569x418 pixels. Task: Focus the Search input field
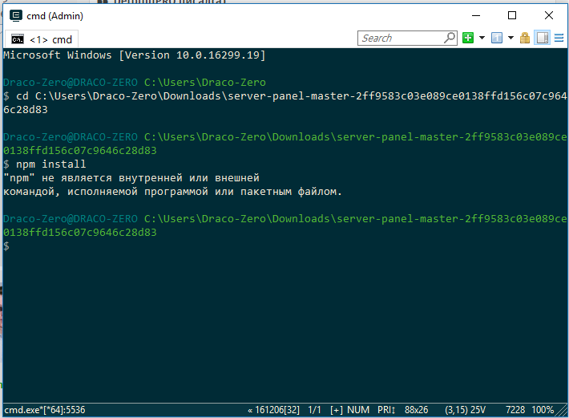pos(401,38)
